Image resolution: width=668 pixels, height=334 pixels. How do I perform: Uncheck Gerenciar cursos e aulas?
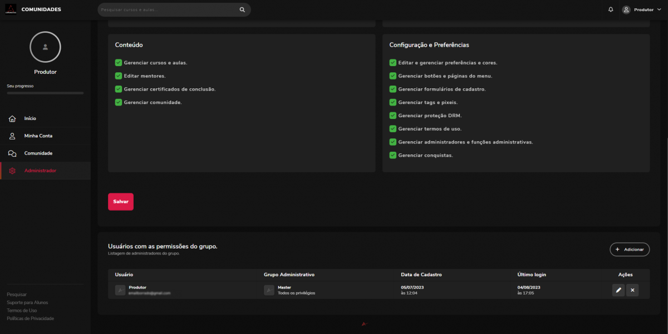tap(119, 63)
